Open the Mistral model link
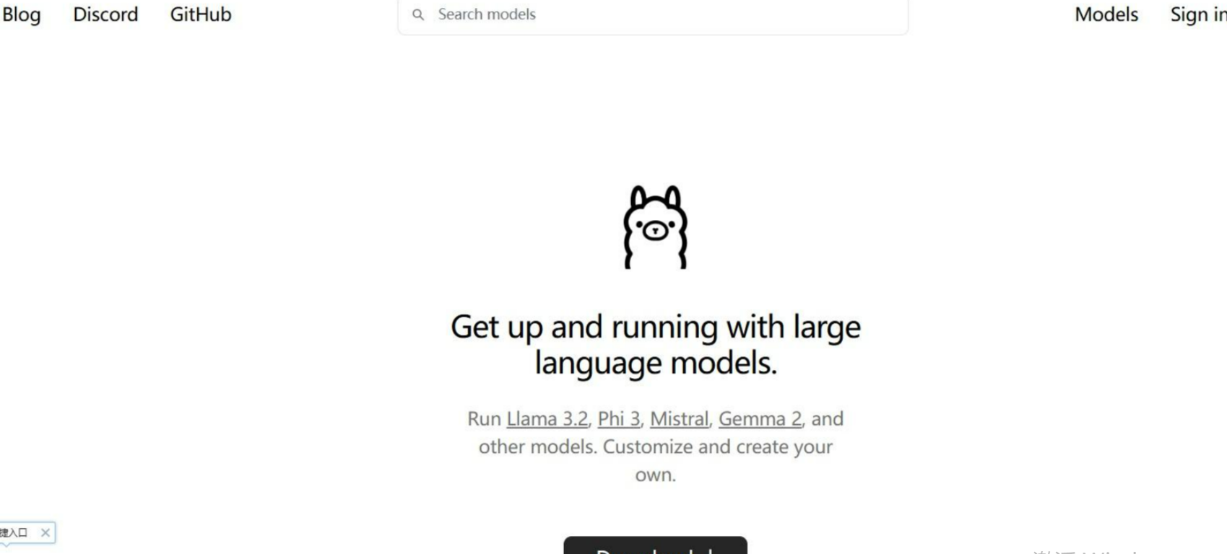The width and height of the screenshot is (1227, 554). [x=679, y=418]
